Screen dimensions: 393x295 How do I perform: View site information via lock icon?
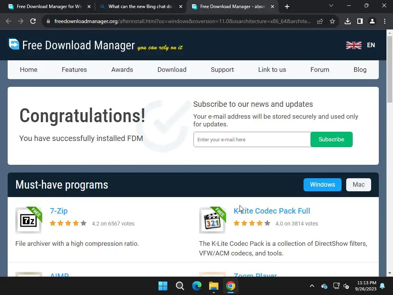point(48,22)
